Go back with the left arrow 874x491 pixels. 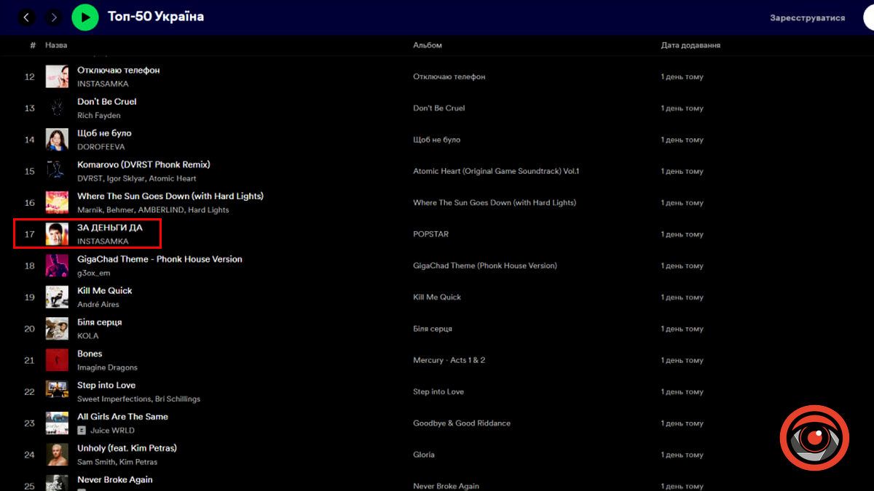pyautogui.click(x=27, y=17)
